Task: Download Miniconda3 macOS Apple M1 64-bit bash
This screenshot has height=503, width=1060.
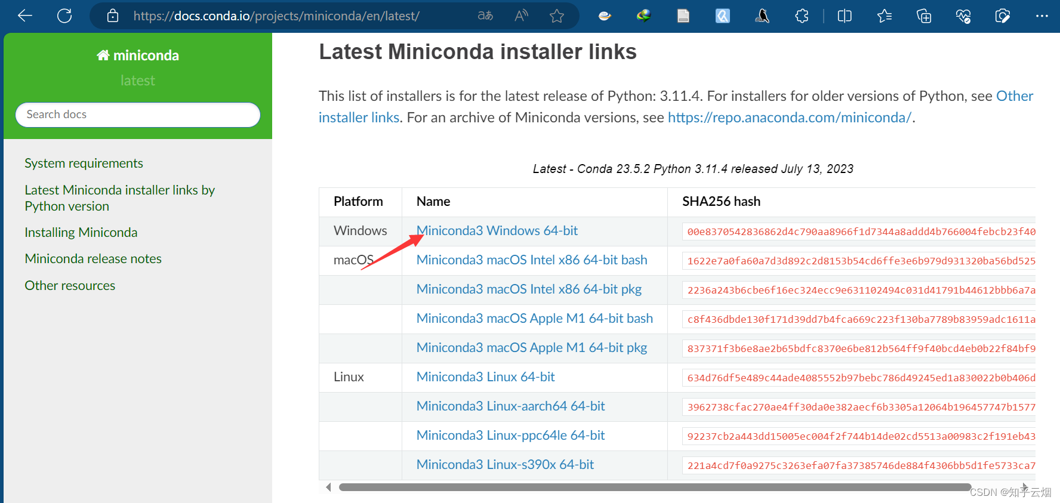Action: (x=535, y=319)
